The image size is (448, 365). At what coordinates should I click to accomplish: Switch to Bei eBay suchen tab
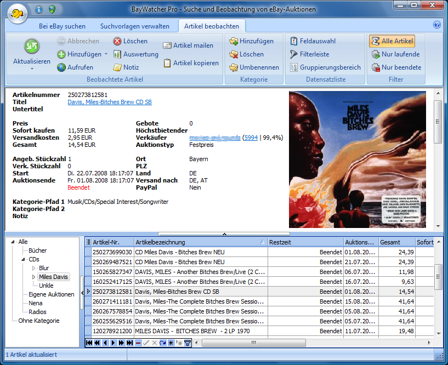click(x=62, y=26)
